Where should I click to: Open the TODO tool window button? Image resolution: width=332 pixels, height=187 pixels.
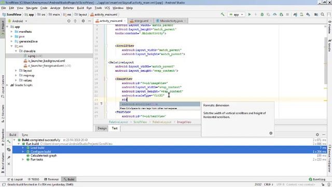(33, 179)
